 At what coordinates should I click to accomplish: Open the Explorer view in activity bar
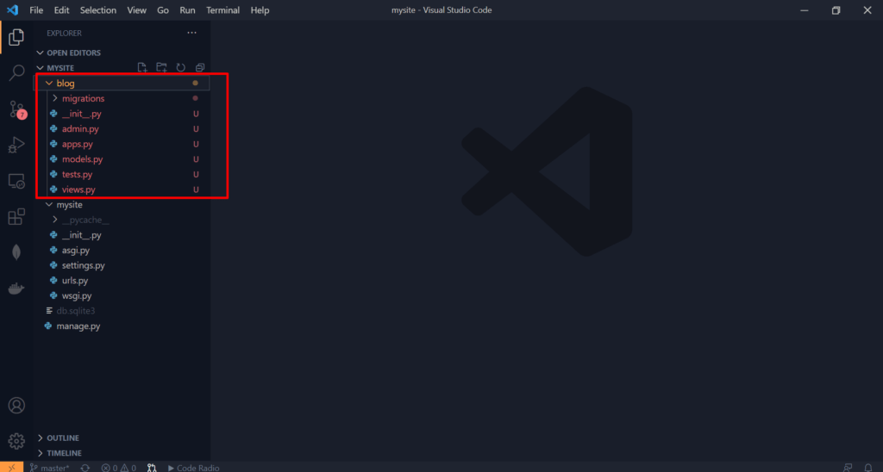(16, 37)
